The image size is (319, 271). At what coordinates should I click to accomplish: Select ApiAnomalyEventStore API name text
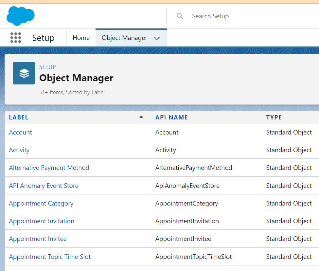coord(187,186)
